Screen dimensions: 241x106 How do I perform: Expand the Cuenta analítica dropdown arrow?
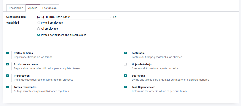tap(111, 17)
